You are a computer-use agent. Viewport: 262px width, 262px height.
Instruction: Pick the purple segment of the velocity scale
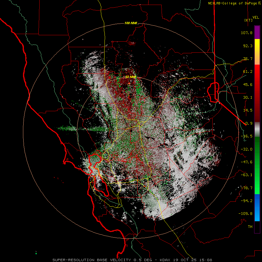(257, 33)
